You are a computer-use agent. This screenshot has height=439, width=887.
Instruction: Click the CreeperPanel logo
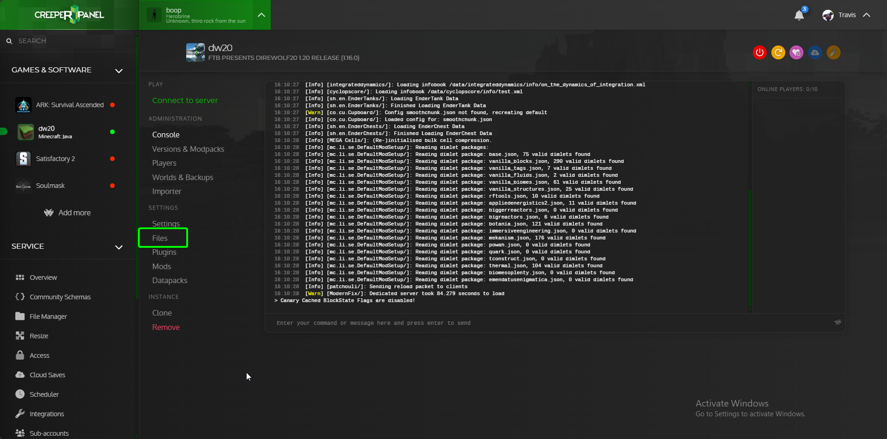[69, 15]
